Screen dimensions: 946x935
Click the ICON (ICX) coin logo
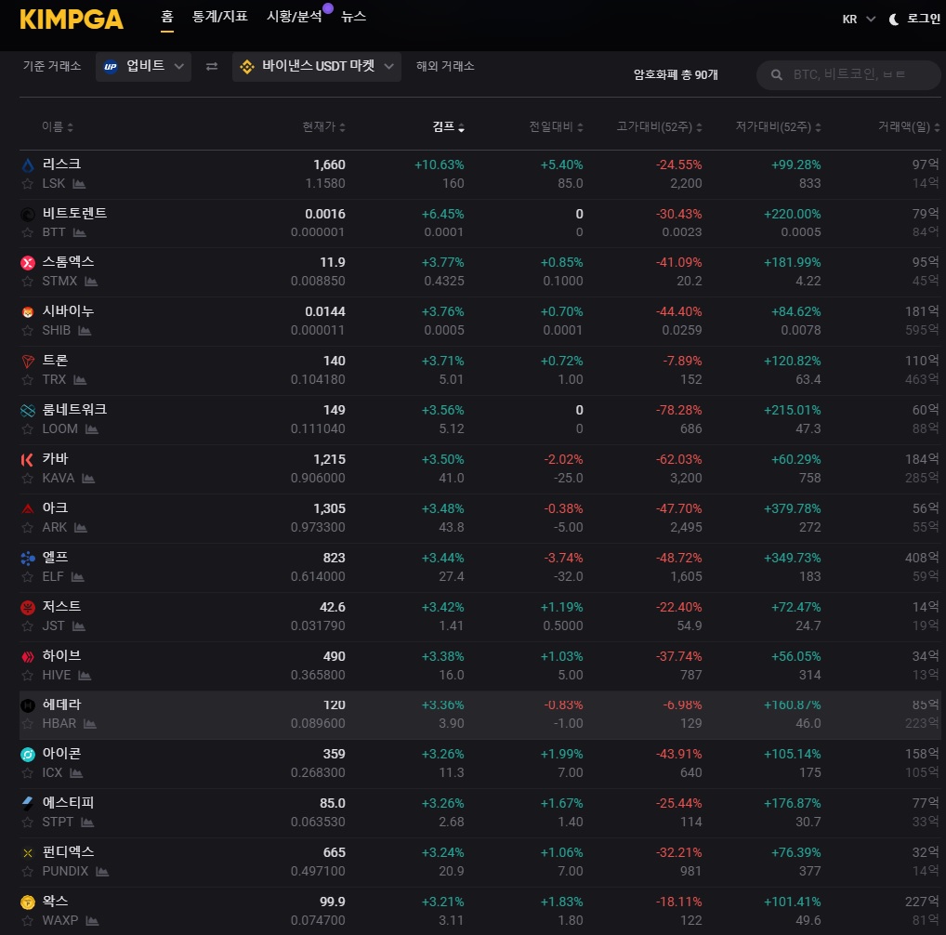(28, 755)
